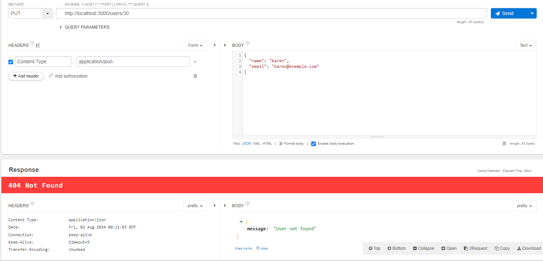Viewport: 543px width, 261px height.
Task: Edit the request URL field
Action: pos(271,13)
